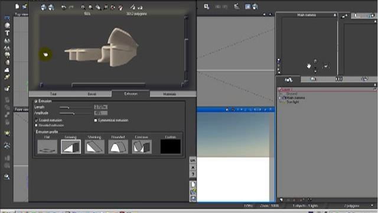Viewport: 378px width, 213px height.
Task: Select the cloud tool in left toolbar
Action: click(x=7, y=70)
